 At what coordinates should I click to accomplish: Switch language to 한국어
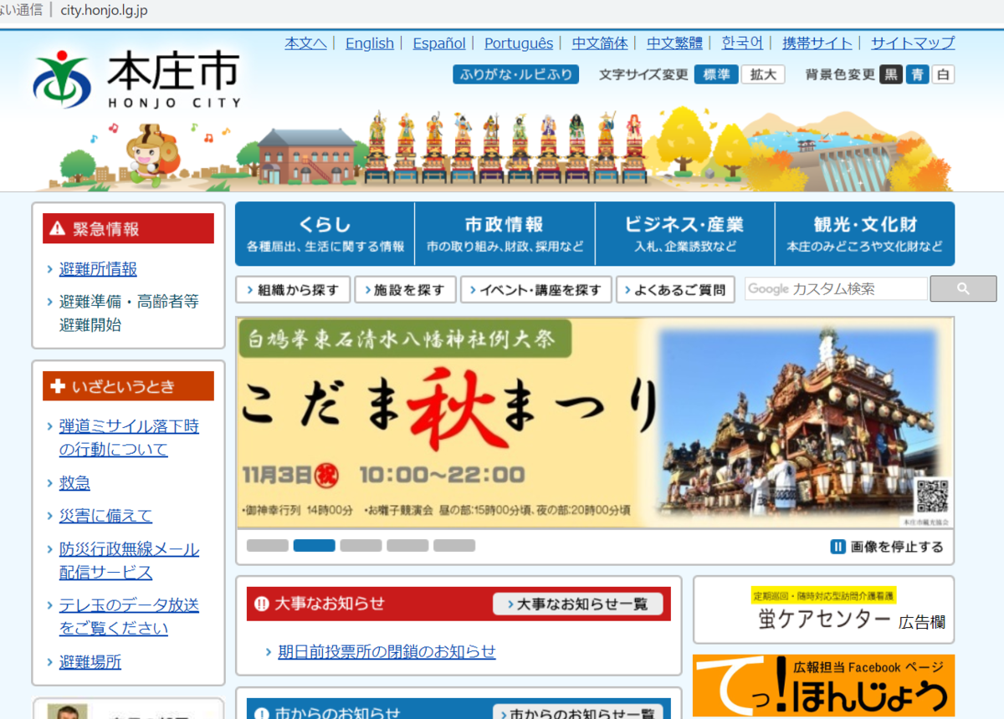click(743, 43)
